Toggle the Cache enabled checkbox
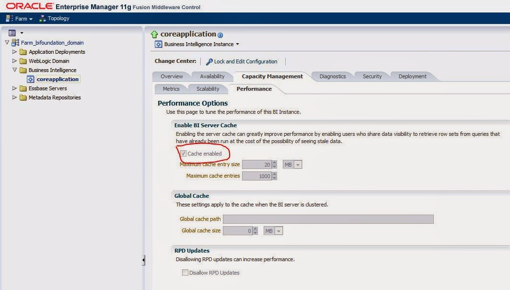 (184, 154)
